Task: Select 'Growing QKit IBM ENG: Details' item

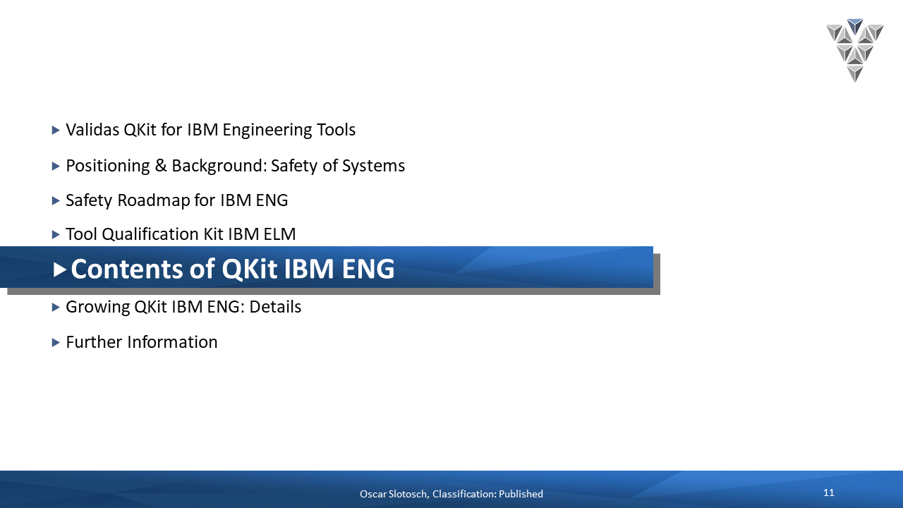Action: (183, 307)
